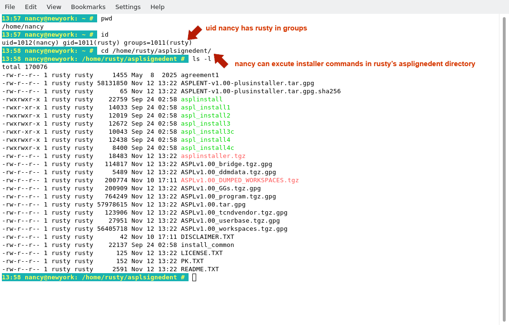
Task: Open the Help menu
Action: tap(157, 7)
